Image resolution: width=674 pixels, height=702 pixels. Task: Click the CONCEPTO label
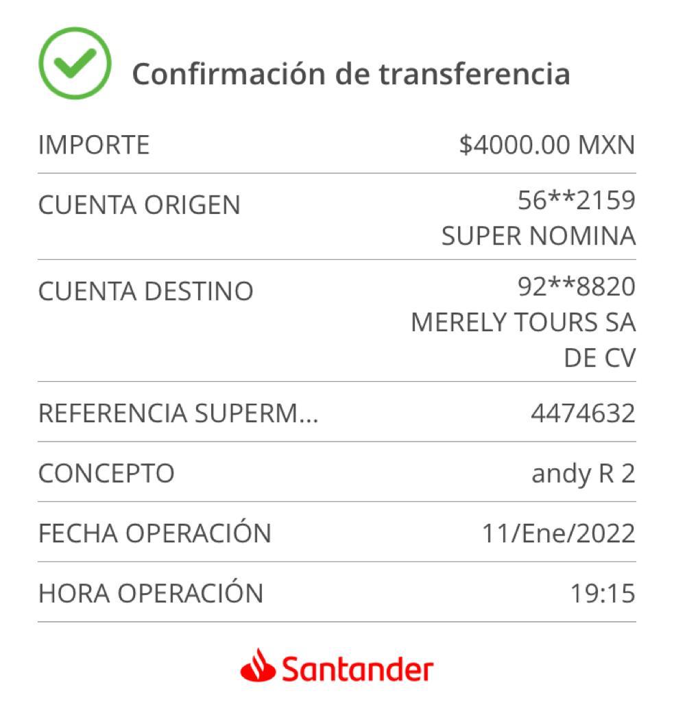(106, 473)
